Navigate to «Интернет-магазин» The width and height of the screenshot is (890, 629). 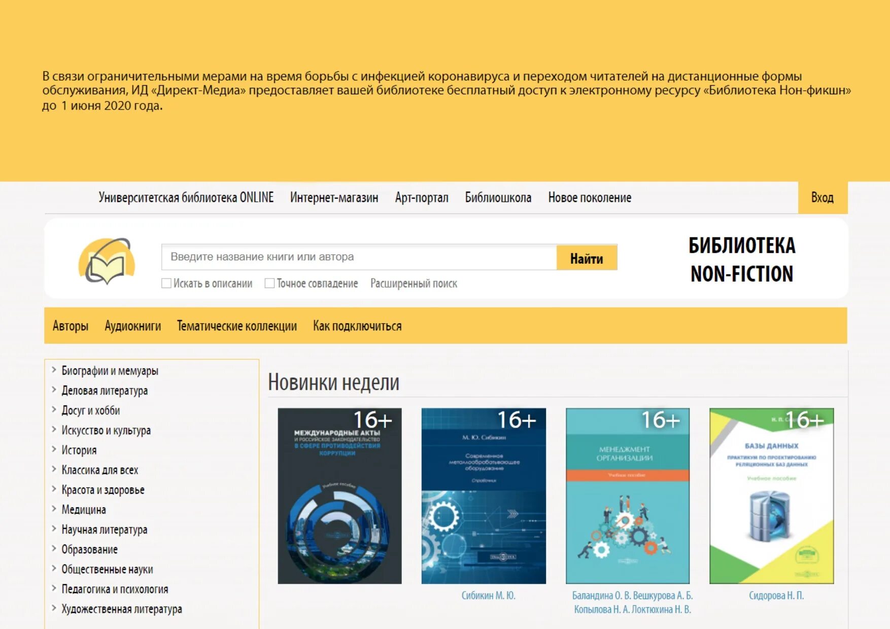point(333,197)
